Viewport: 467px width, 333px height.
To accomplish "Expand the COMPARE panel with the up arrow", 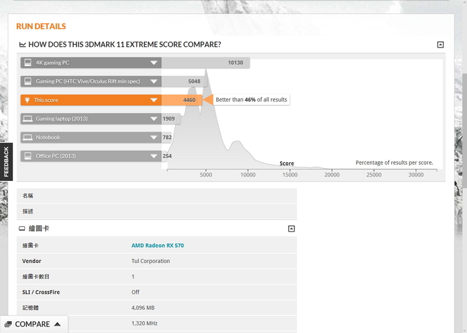I will point(57,324).
